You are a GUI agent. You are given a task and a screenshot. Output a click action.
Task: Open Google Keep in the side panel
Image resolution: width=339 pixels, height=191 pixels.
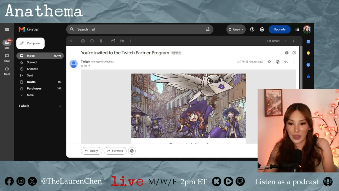[308, 53]
